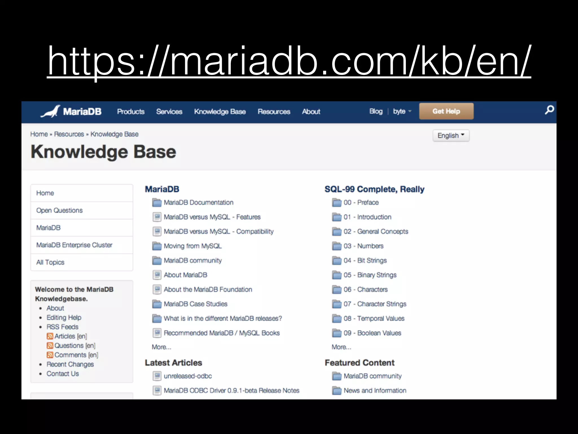Click RSS icon for Articles [en] feed
Image resolution: width=578 pixels, height=434 pixels.
(x=50, y=336)
